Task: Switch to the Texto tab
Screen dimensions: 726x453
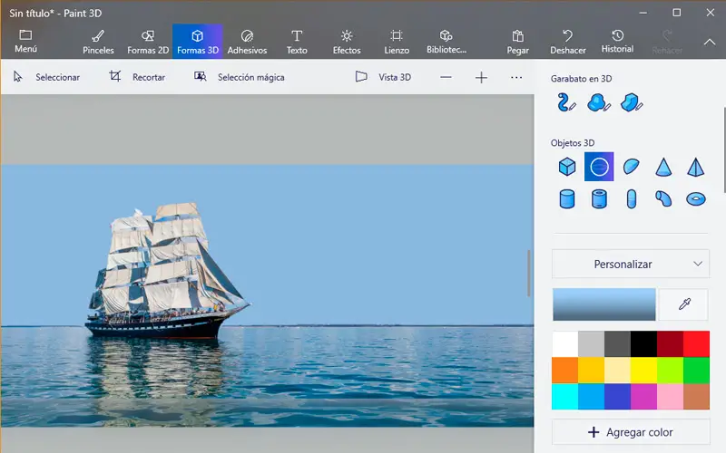Action: pos(297,42)
